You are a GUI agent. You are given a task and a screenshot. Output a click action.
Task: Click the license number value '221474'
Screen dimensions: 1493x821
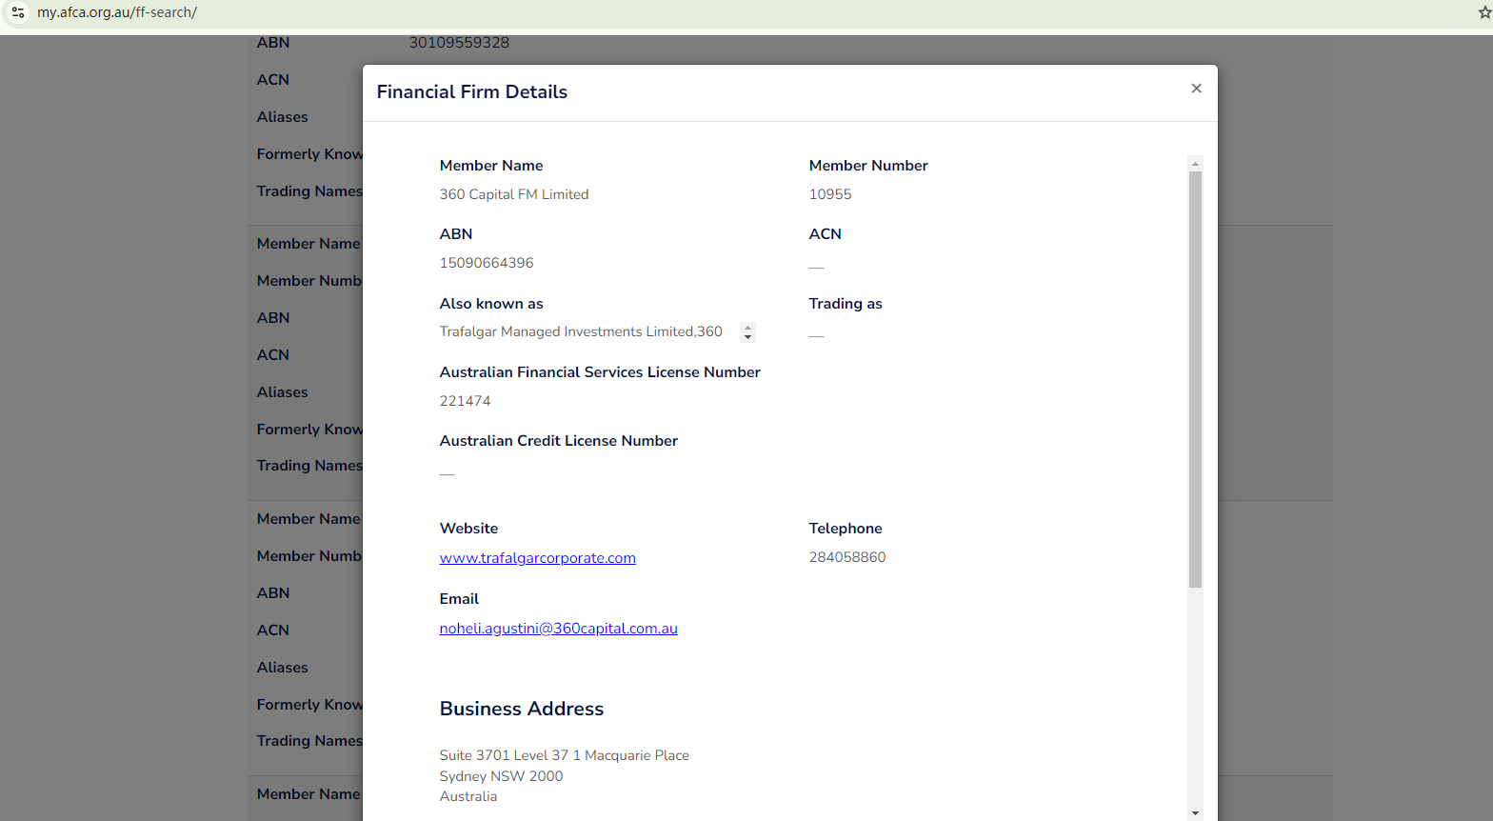click(466, 401)
